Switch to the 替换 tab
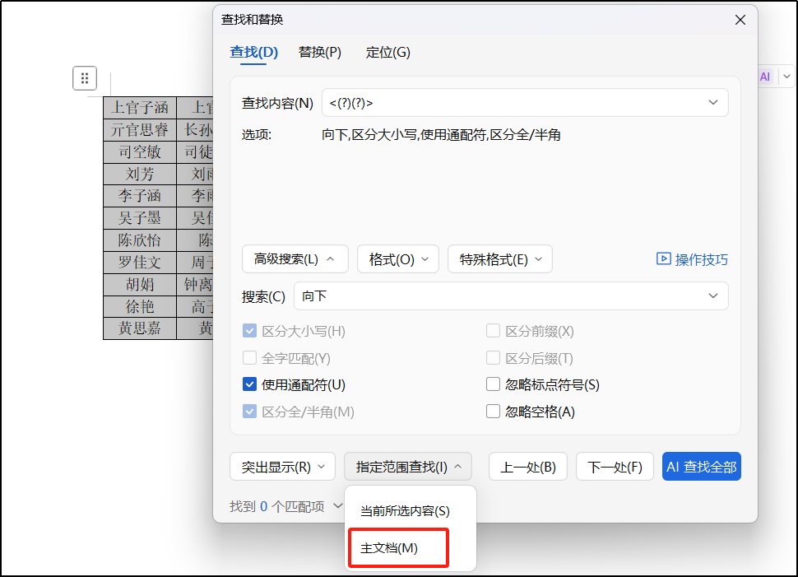This screenshot has width=798, height=577. [320, 52]
